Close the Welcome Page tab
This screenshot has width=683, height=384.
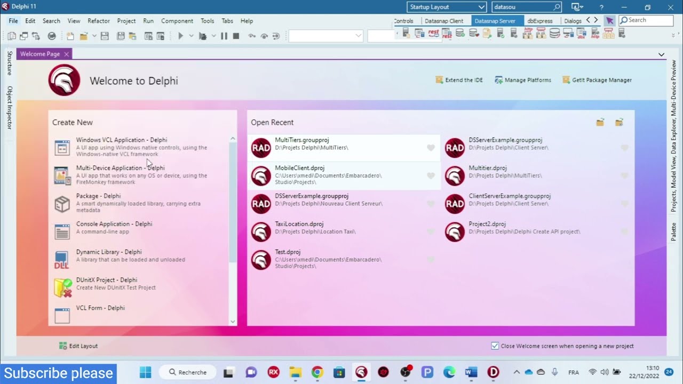(66, 54)
